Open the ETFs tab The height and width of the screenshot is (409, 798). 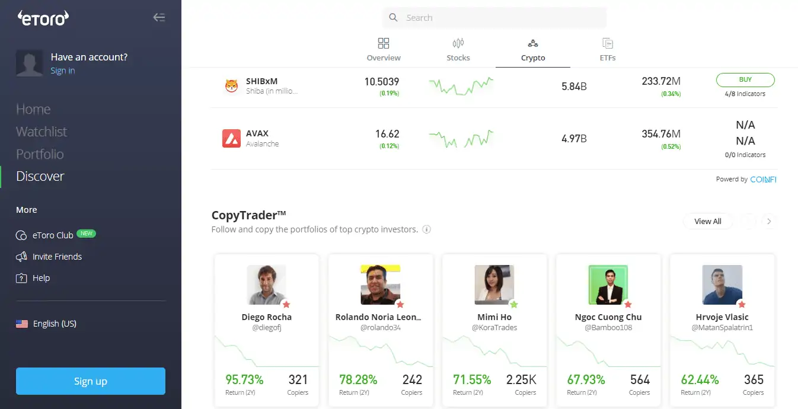pos(608,50)
